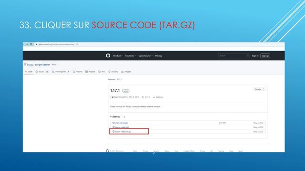
Task: Click the address bar lock icon
Action: click(36, 44)
